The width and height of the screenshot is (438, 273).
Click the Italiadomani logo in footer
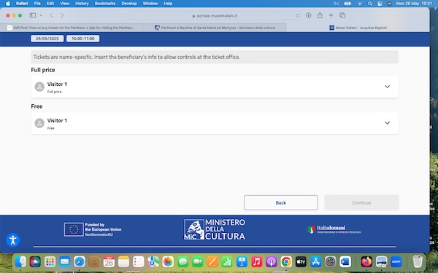click(334, 229)
